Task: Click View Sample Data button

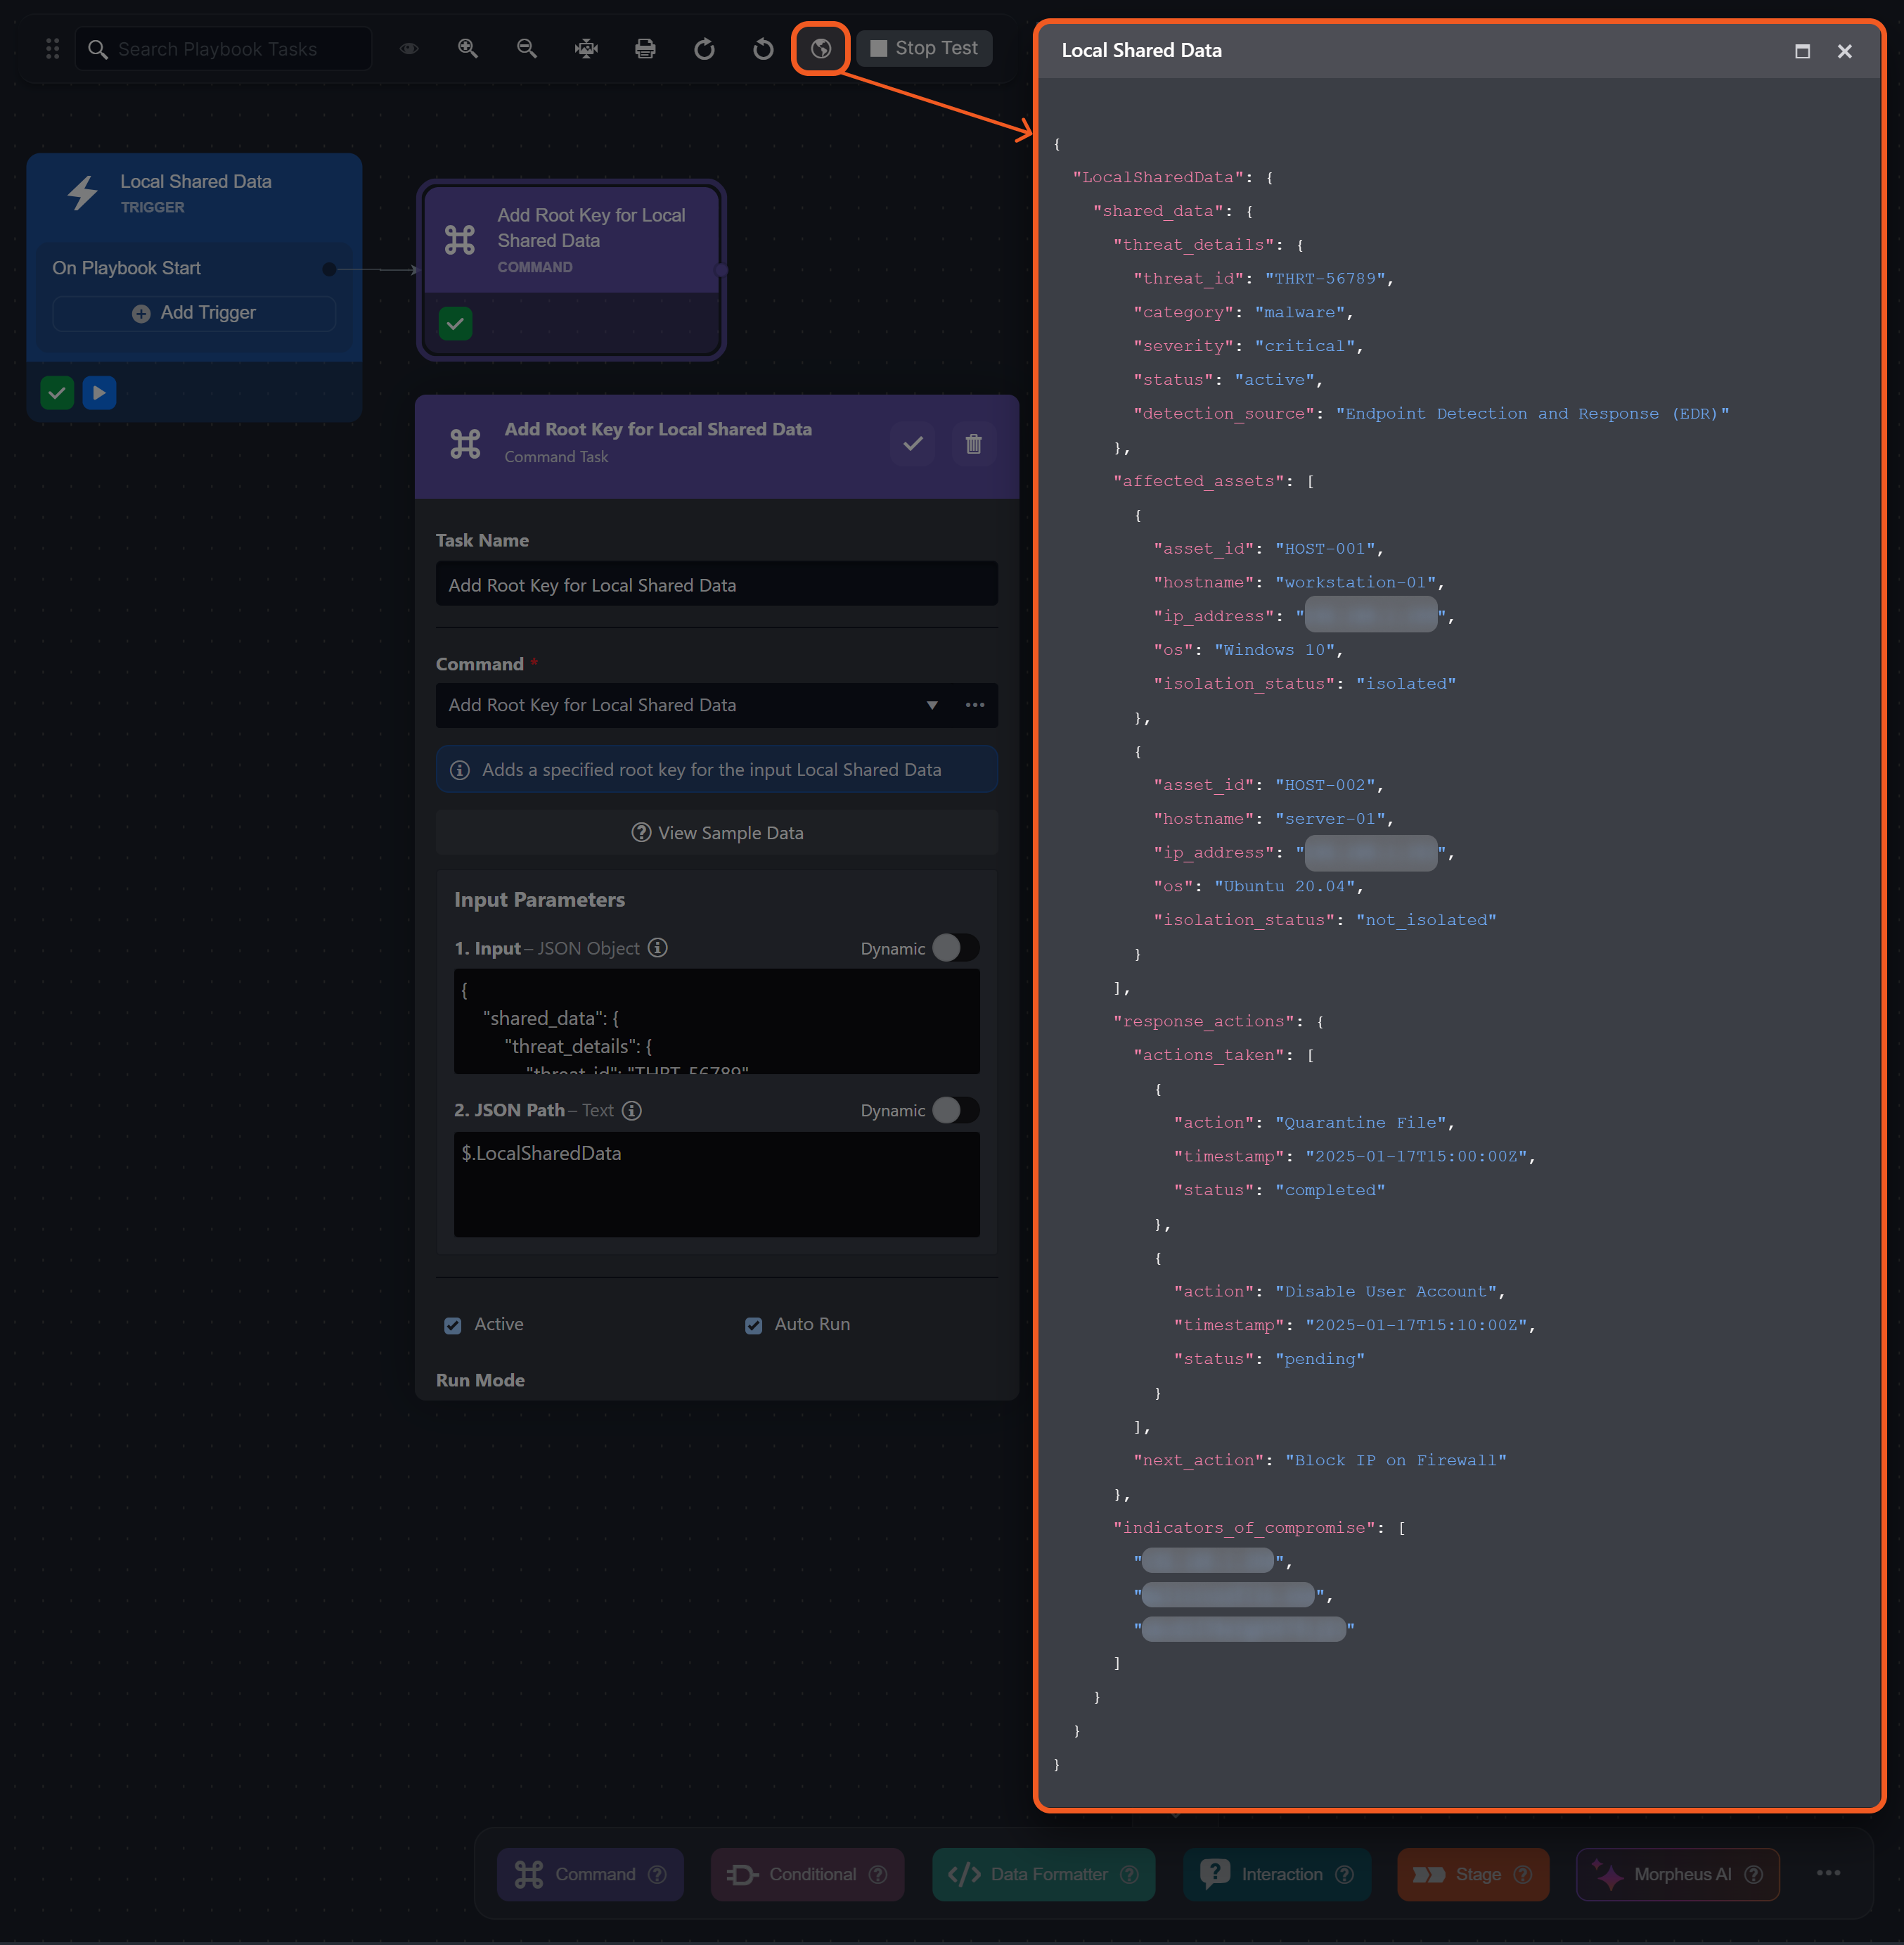Action: [717, 832]
